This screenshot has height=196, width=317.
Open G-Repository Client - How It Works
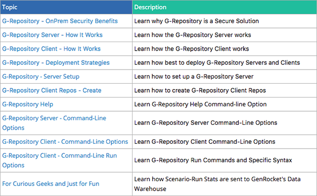click(51, 49)
